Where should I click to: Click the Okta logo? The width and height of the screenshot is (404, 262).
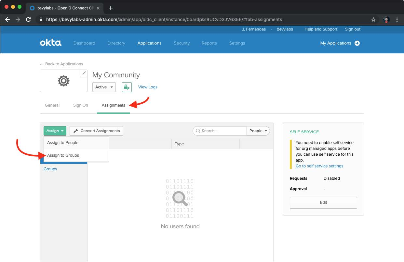click(x=51, y=43)
